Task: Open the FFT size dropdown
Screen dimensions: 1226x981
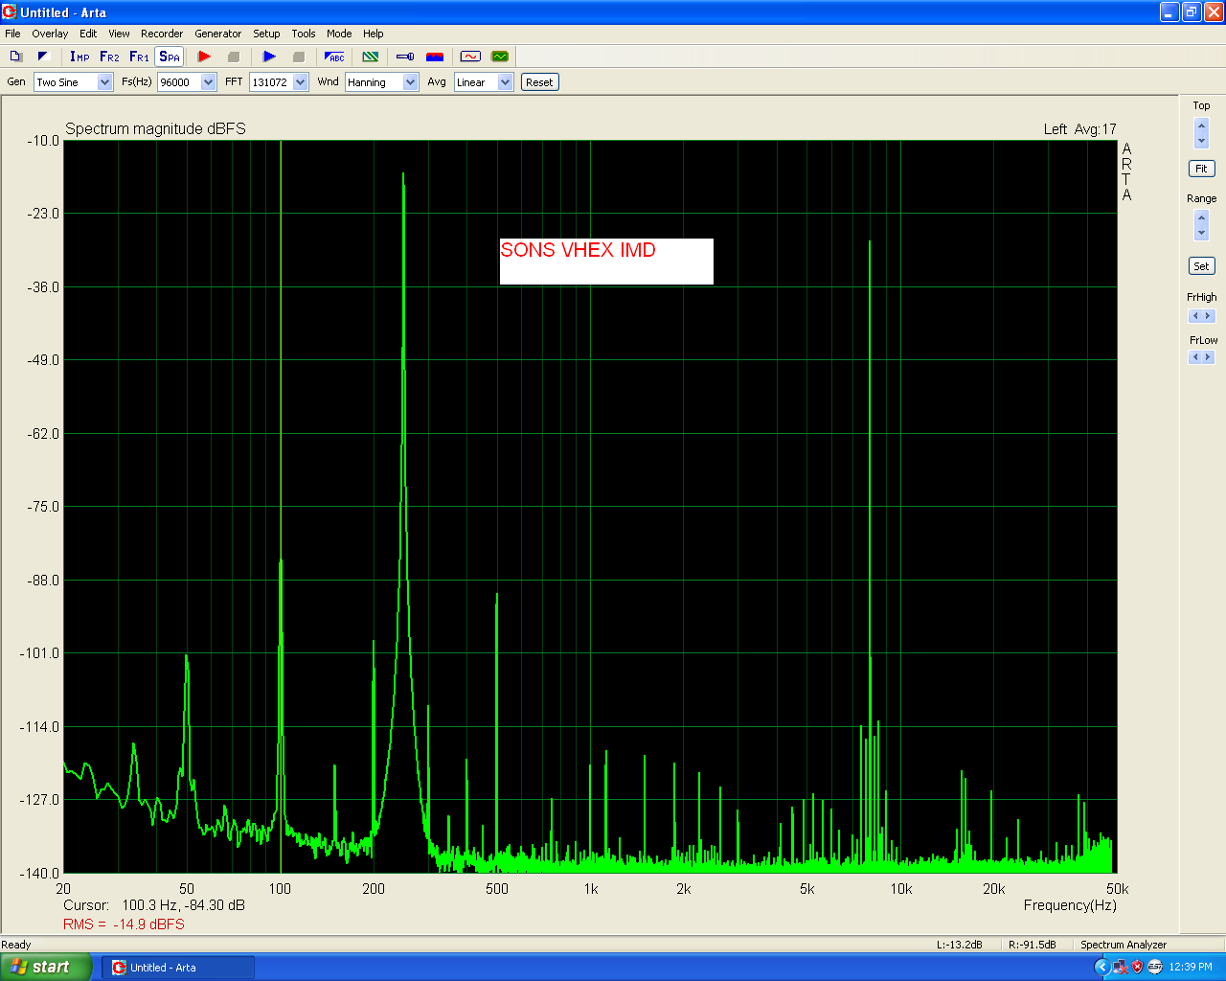Action: click(x=300, y=82)
